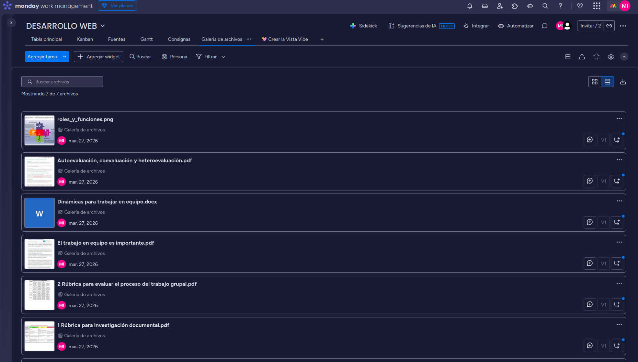
Task: Open board settings gear icon
Action: click(611, 57)
